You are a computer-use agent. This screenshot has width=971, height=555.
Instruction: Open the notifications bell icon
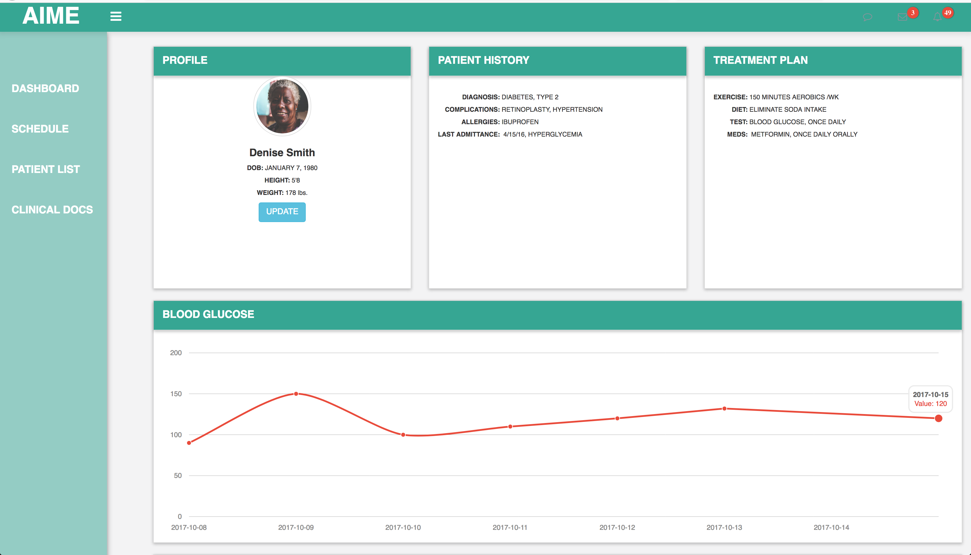937,17
